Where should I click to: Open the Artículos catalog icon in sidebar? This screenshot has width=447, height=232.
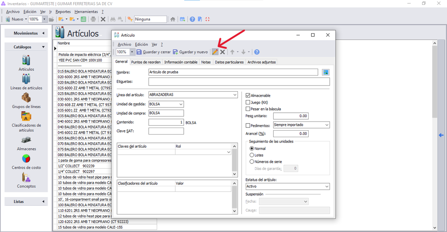pyautogui.click(x=26, y=60)
